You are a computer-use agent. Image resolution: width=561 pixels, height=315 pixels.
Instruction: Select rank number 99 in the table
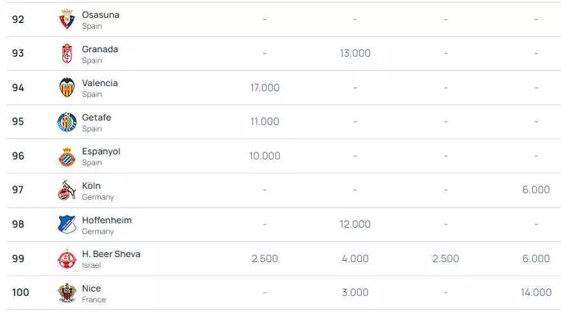[18, 258]
